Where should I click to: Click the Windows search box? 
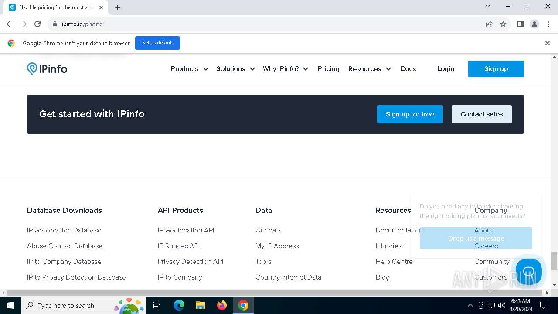click(x=83, y=305)
